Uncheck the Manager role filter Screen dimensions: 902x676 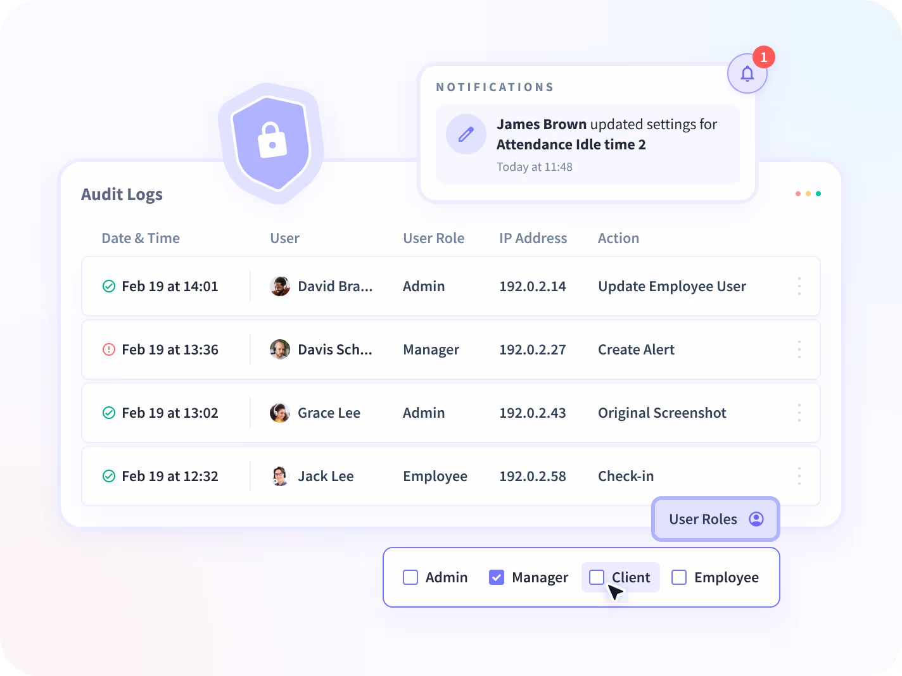coord(497,577)
